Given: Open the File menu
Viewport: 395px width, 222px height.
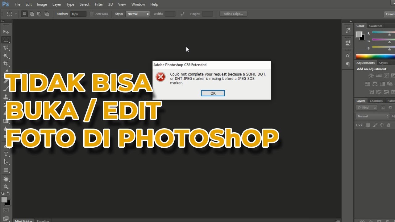Looking at the screenshot, I should click(x=17, y=4).
